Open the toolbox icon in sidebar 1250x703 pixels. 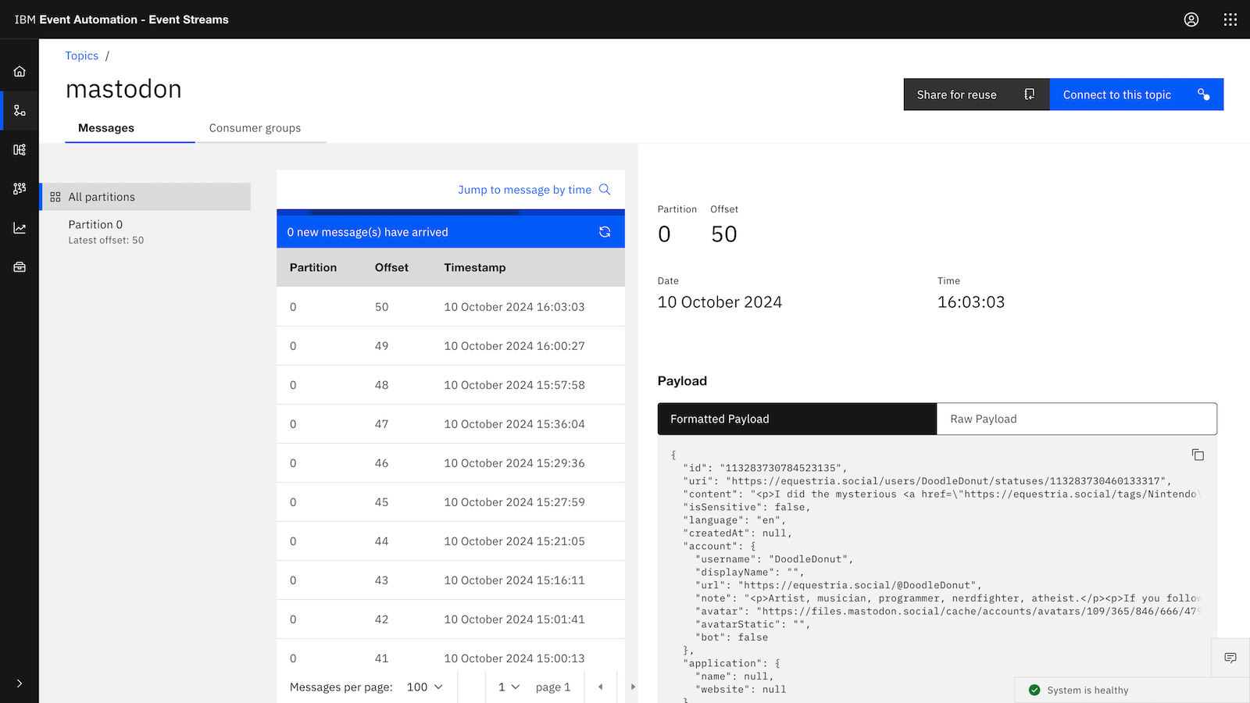20,267
